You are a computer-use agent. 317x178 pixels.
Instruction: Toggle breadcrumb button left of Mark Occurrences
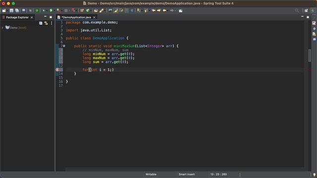(110, 10)
